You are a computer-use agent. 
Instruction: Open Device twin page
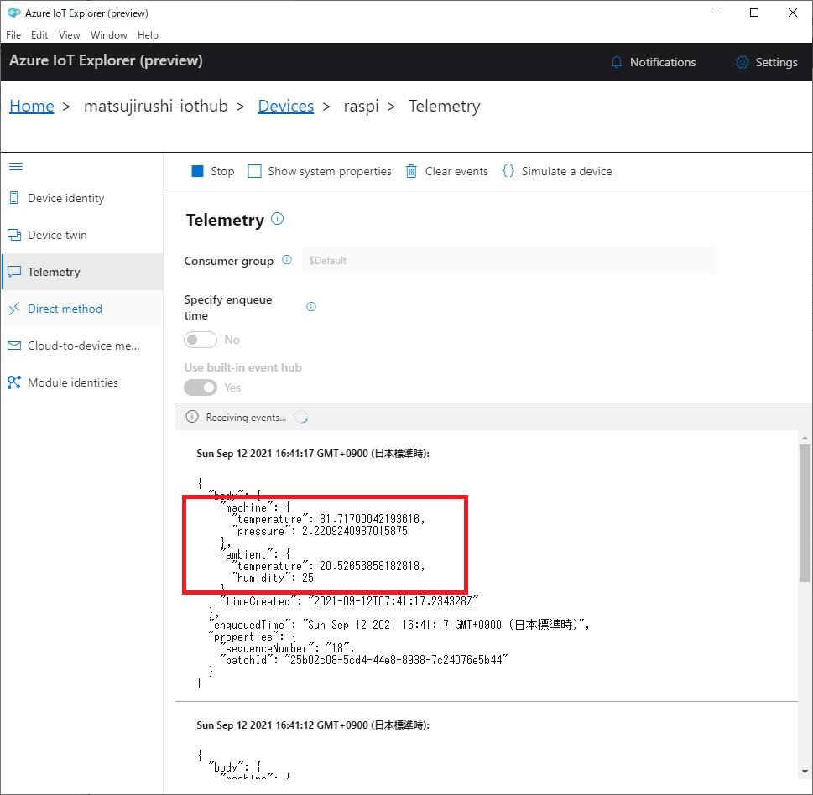click(x=82, y=235)
